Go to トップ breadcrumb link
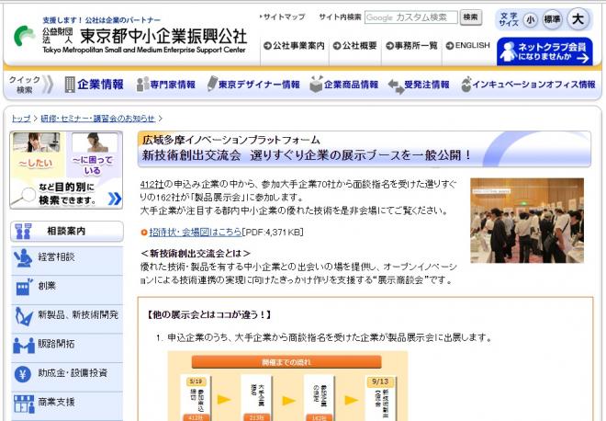 coord(21,119)
